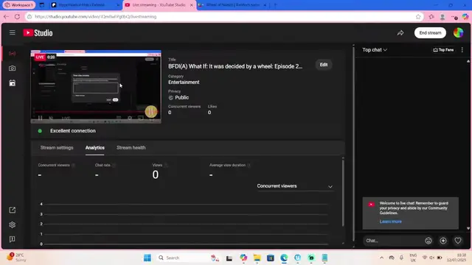Open the Webcam camera icon in sidebar

click(13, 68)
